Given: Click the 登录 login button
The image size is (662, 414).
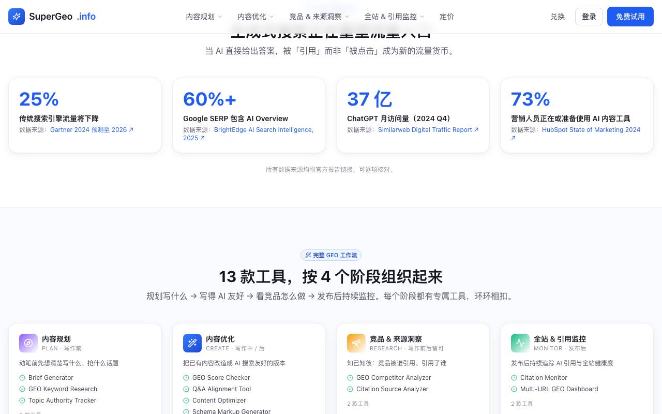Looking at the screenshot, I should [589, 17].
